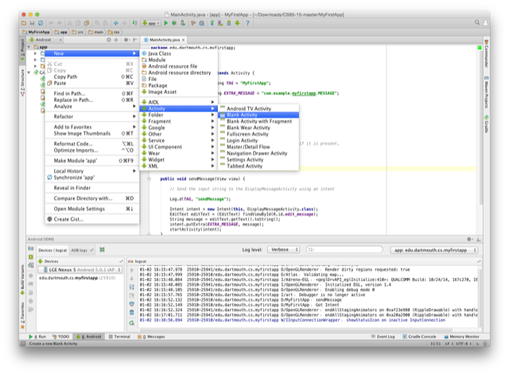Select Android TV Activity
The image size is (509, 374).
[x=258, y=108]
